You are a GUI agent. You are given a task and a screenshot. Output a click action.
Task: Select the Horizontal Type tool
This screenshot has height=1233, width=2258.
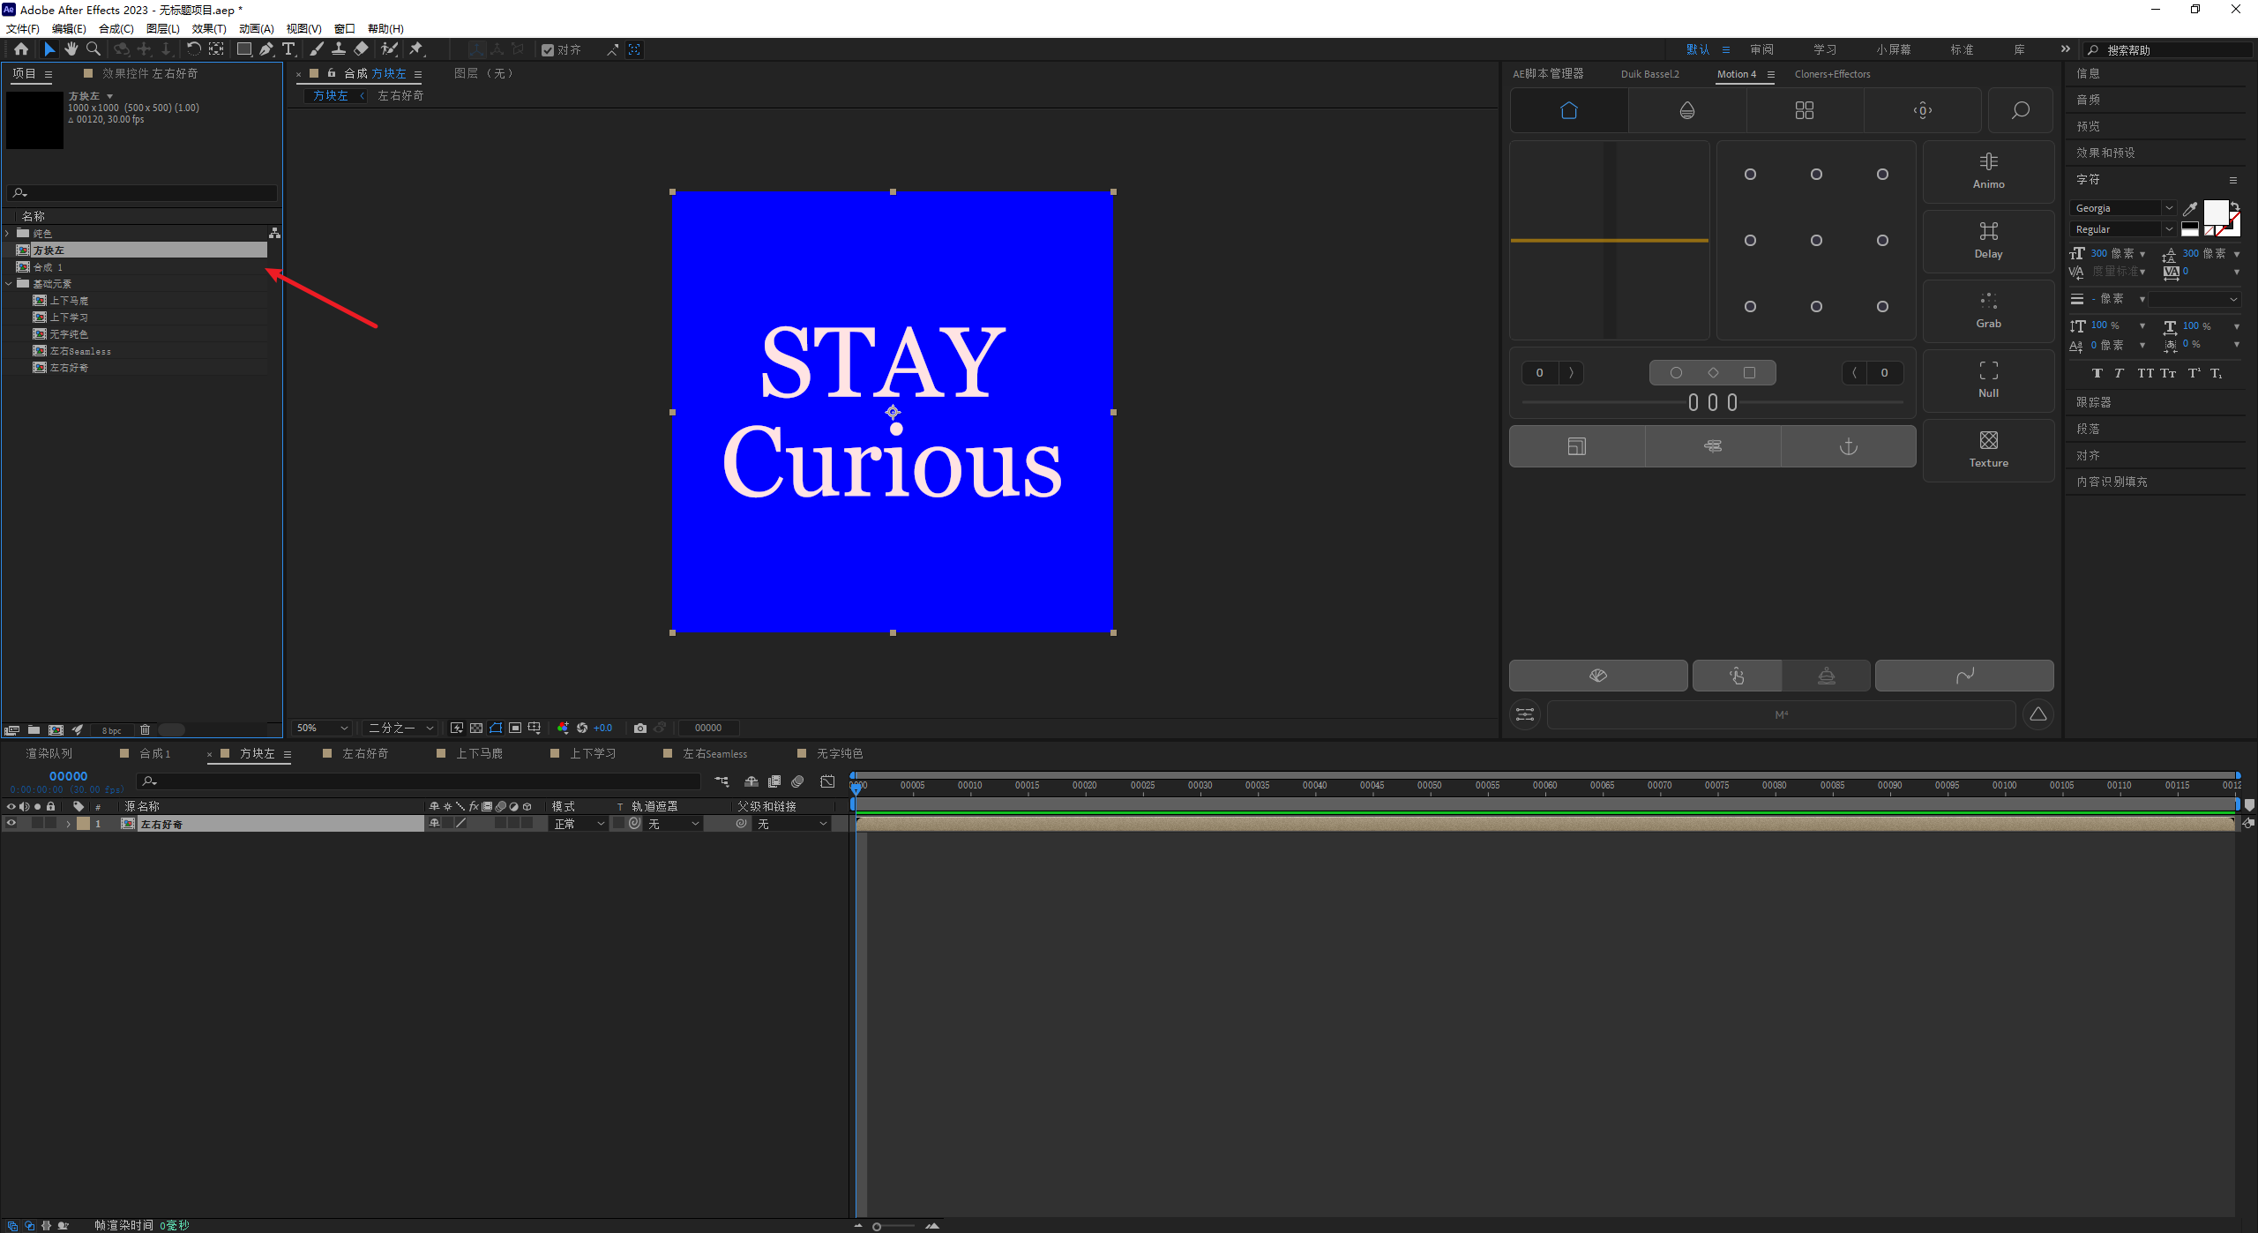tap(288, 49)
